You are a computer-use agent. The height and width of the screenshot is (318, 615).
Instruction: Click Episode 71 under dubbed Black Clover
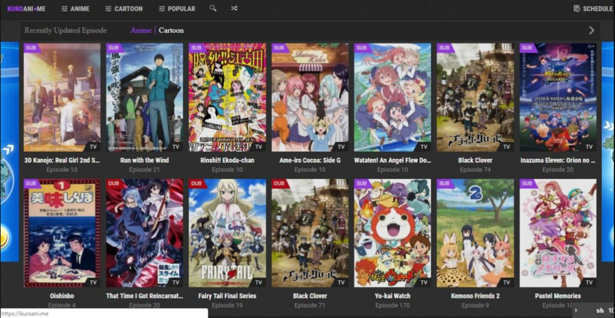click(x=310, y=305)
